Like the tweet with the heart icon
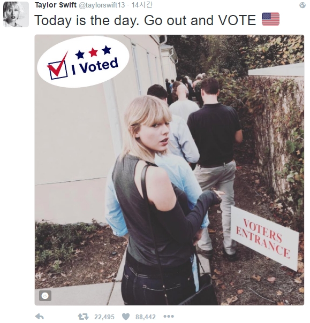The image size is (310, 323). pos(126,317)
